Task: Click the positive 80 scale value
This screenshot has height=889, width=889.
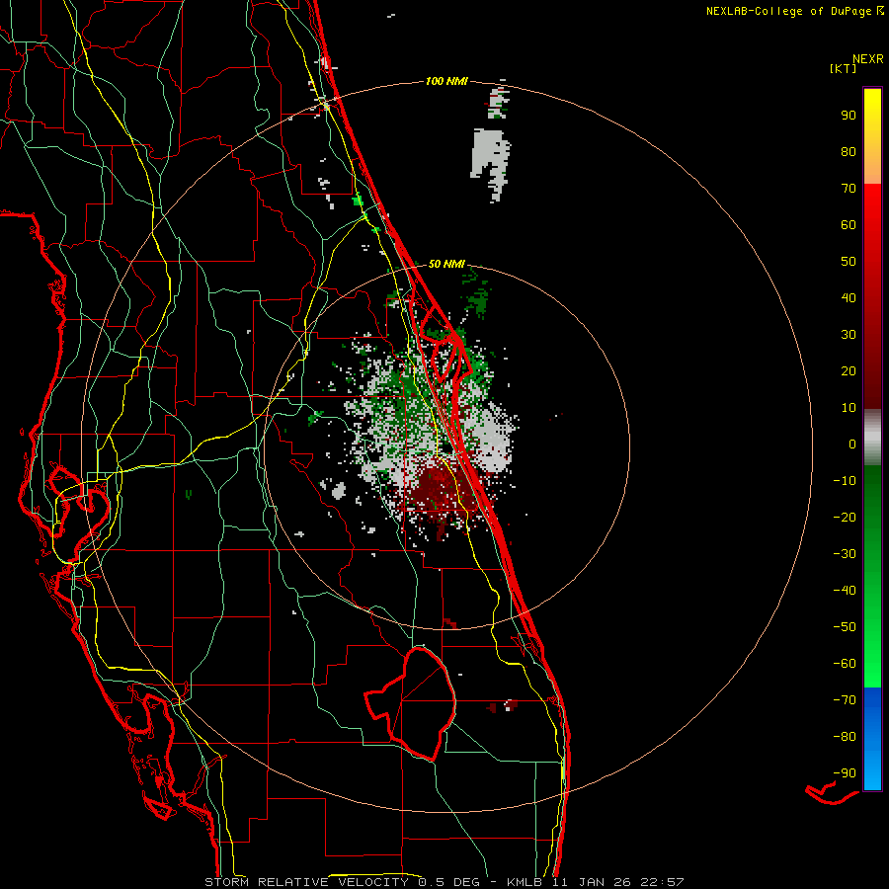Action: (x=849, y=151)
